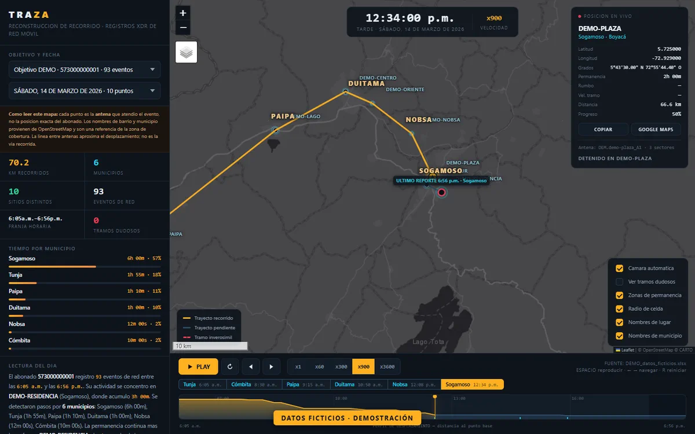
Task: Click the red last-report marker on map
Action: click(442, 193)
